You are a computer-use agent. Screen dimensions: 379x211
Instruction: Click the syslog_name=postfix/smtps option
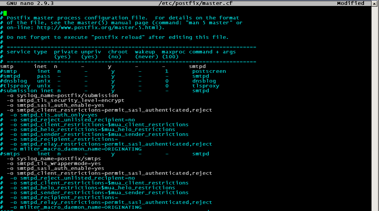(x=59, y=159)
